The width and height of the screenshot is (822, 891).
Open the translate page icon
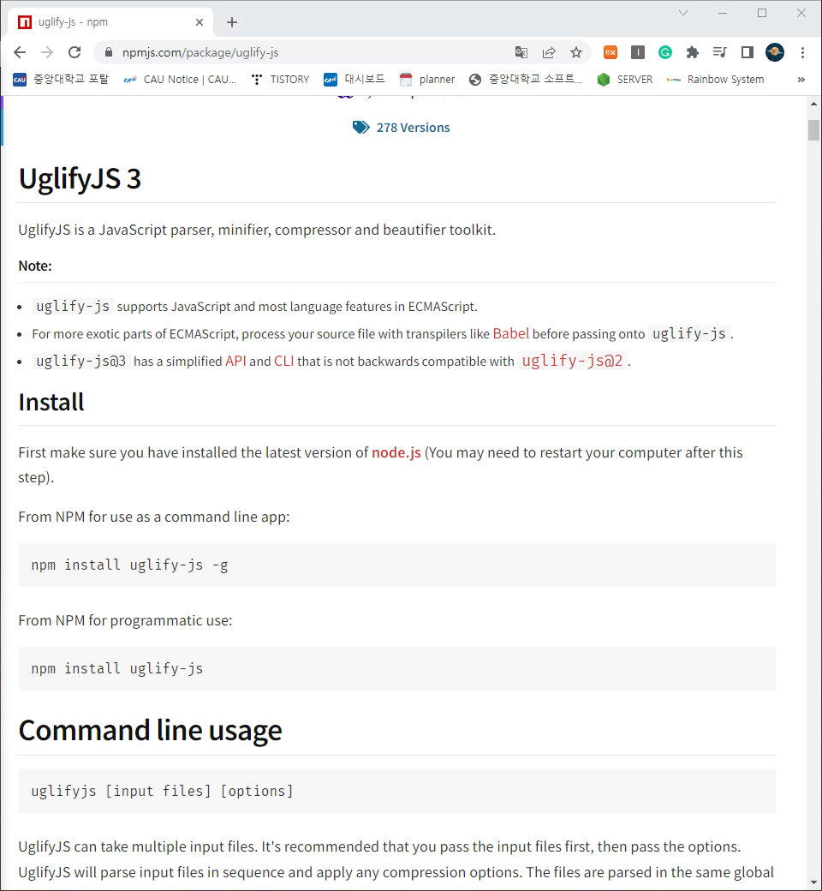point(521,52)
